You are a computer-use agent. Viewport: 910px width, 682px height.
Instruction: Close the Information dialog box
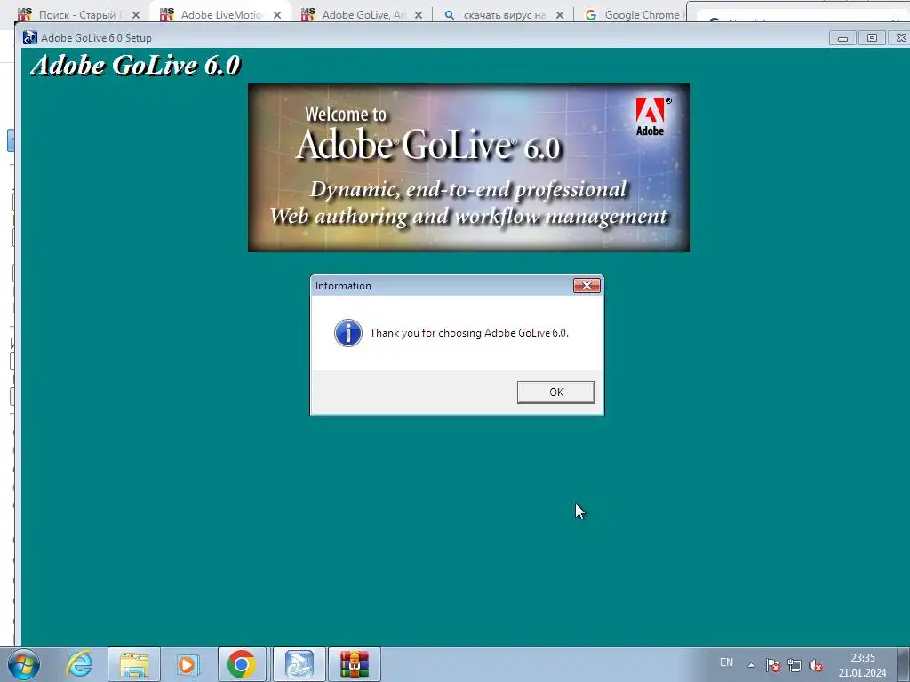(587, 285)
